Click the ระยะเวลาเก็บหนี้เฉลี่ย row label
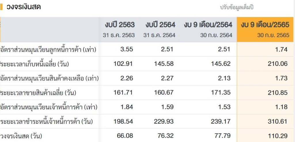Screen dimensions: 295x142 pos(35,64)
